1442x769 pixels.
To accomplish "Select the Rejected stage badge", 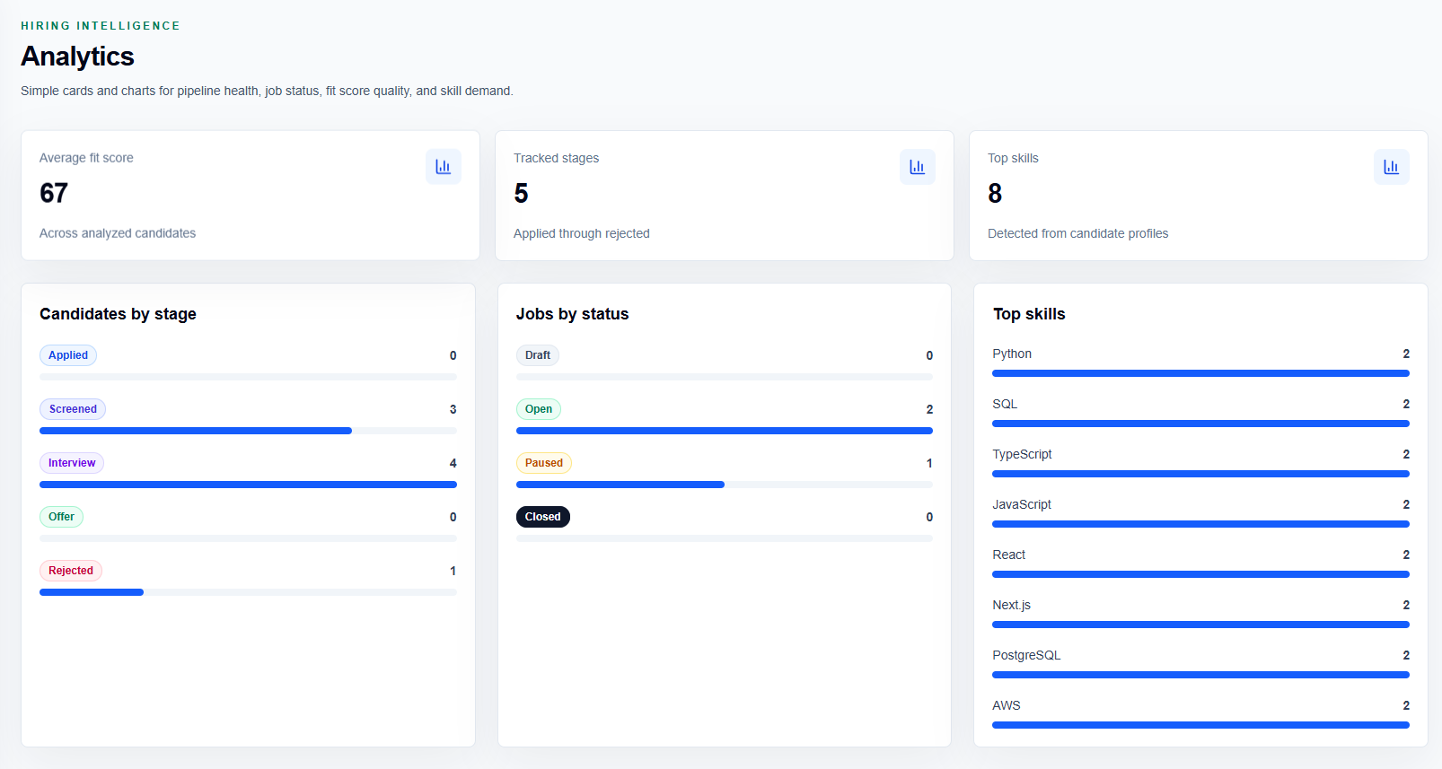I will point(71,571).
